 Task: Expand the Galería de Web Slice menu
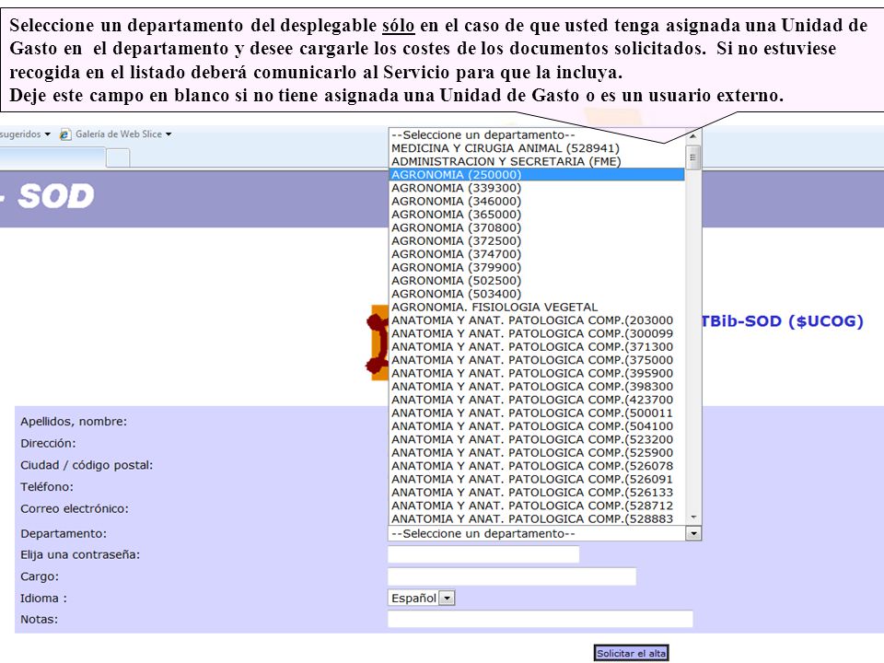[x=168, y=134]
